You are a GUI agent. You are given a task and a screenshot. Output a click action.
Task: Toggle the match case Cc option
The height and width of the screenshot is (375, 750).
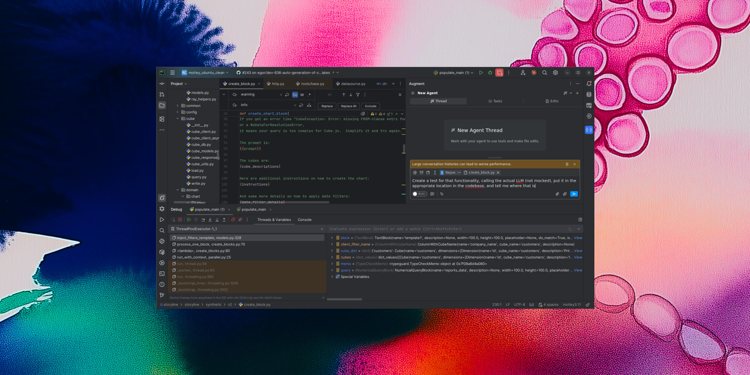point(295,95)
